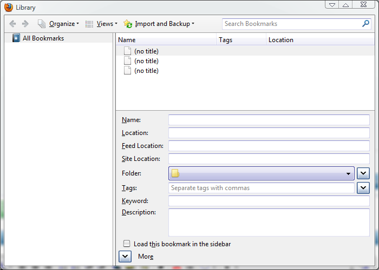Screen dimensions: 379x270
Task: Click into the Keyword field
Action: 269,201
